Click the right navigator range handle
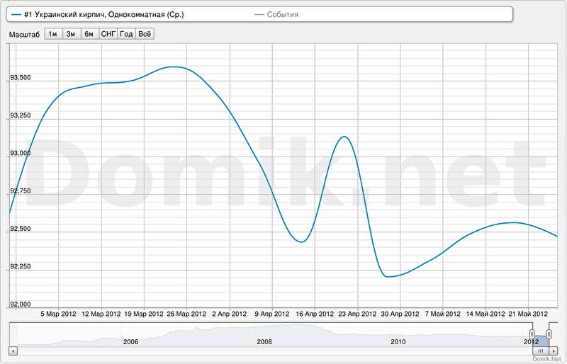Screen dimensions: 567x364 click(549, 334)
